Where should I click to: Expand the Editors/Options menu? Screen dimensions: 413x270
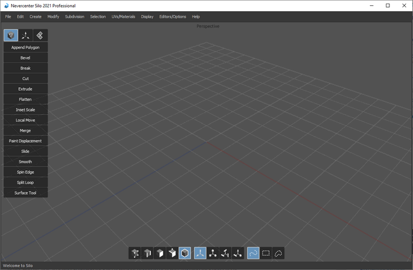(x=172, y=17)
